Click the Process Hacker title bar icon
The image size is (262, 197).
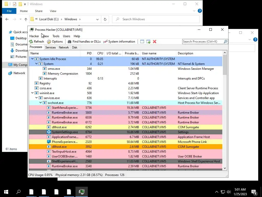pyautogui.click(x=31, y=30)
